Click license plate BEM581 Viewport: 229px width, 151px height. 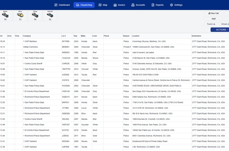(x=66, y=47)
